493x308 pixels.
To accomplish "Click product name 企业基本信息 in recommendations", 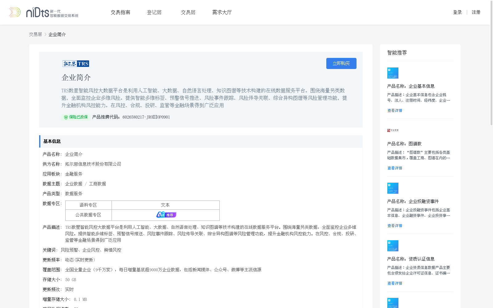I will pyautogui.click(x=422, y=86).
